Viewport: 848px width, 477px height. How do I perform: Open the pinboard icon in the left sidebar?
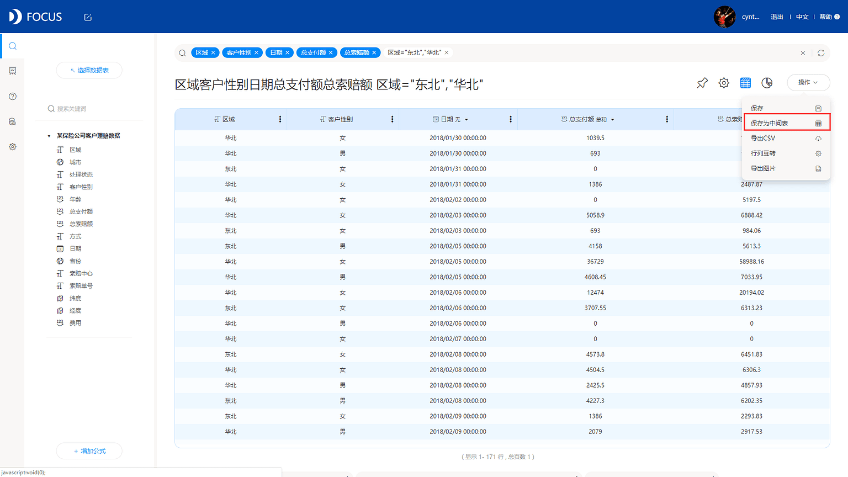pos(12,71)
